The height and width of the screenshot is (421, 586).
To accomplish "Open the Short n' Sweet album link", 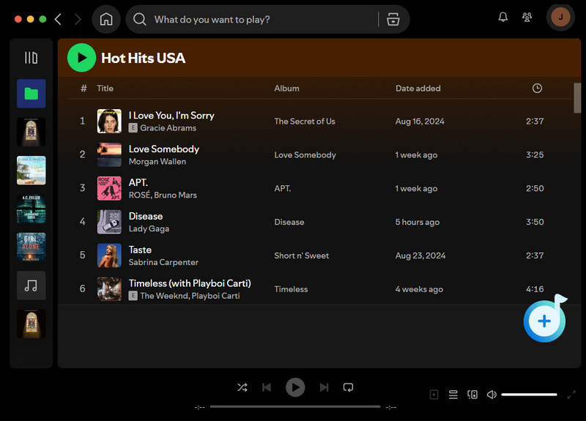I will (302, 256).
